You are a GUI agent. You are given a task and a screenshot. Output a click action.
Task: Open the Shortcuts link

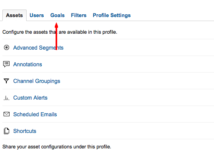25,131
